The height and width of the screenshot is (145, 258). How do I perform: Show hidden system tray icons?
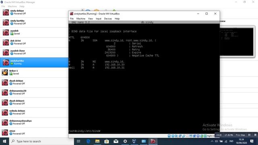(x=212, y=141)
